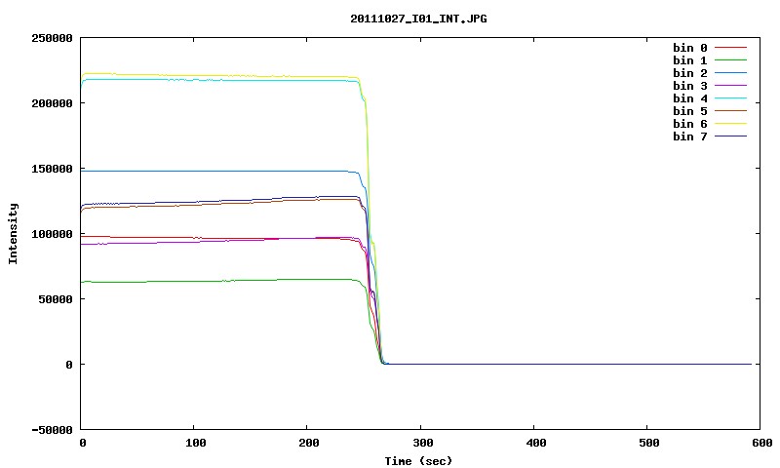
Task: Click the 'bin 4' legend label
Action: point(690,98)
